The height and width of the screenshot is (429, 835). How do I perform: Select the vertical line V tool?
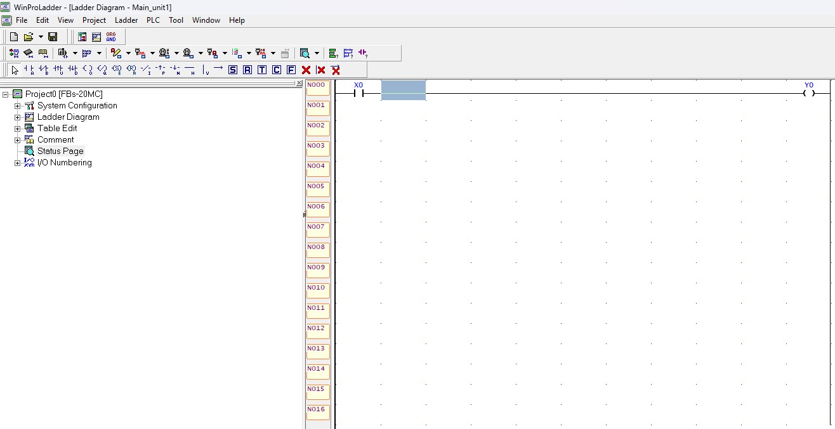[206, 70]
